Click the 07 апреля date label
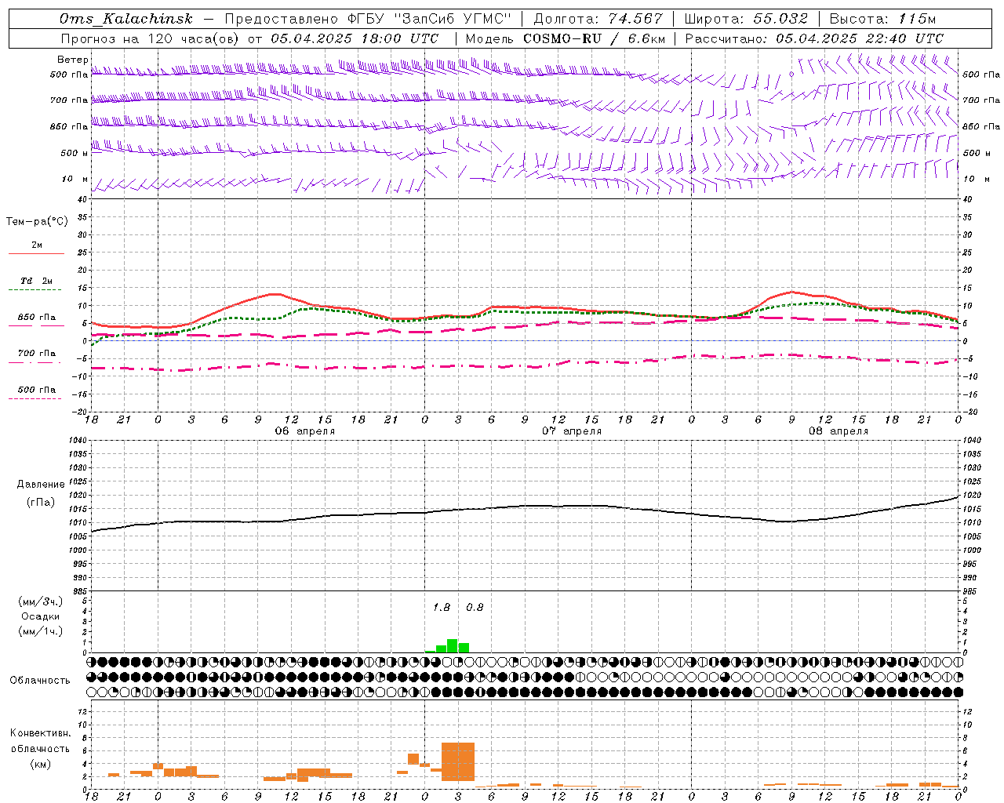 [x=572, y=431]
